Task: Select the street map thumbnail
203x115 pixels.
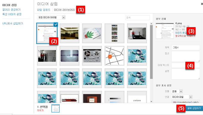Action: click(x=114, y=56)
